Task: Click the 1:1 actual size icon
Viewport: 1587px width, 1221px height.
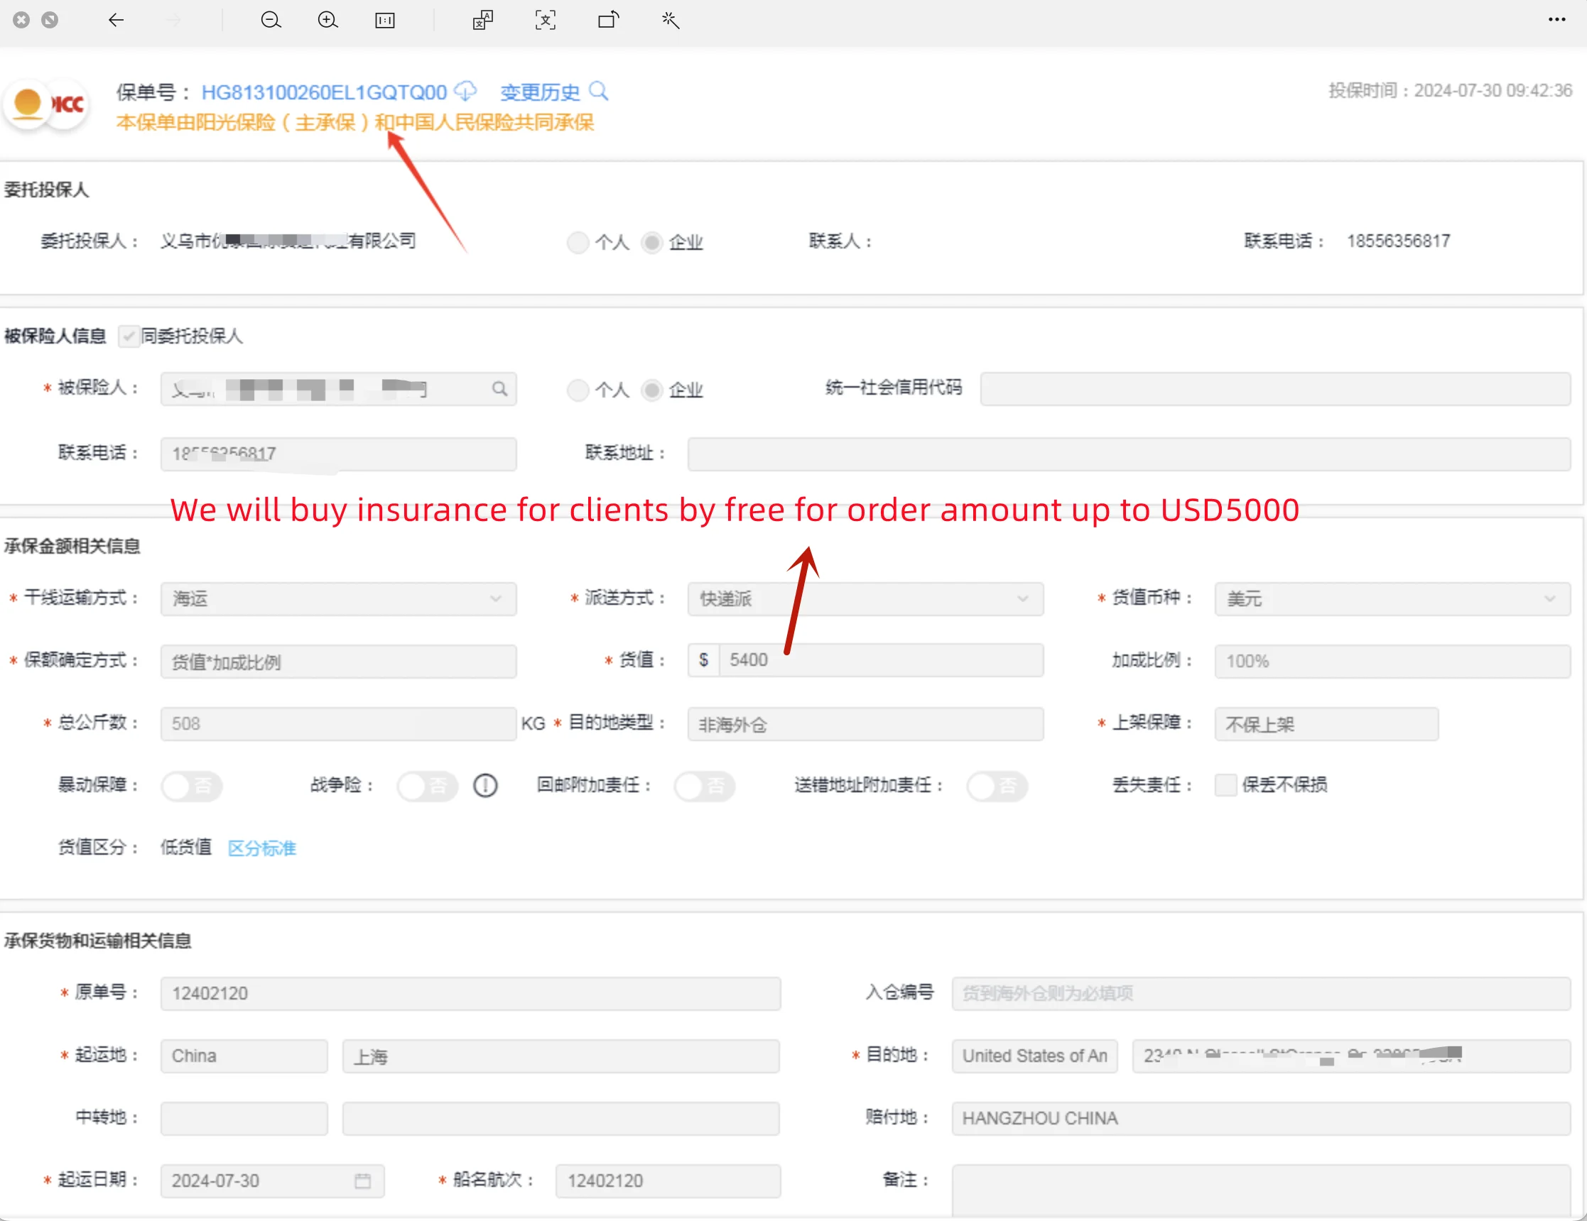Action: pos(384,21)
